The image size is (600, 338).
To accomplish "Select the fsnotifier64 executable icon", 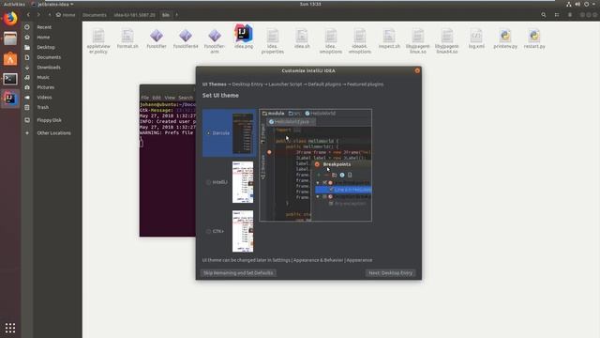I will point(186,38).
